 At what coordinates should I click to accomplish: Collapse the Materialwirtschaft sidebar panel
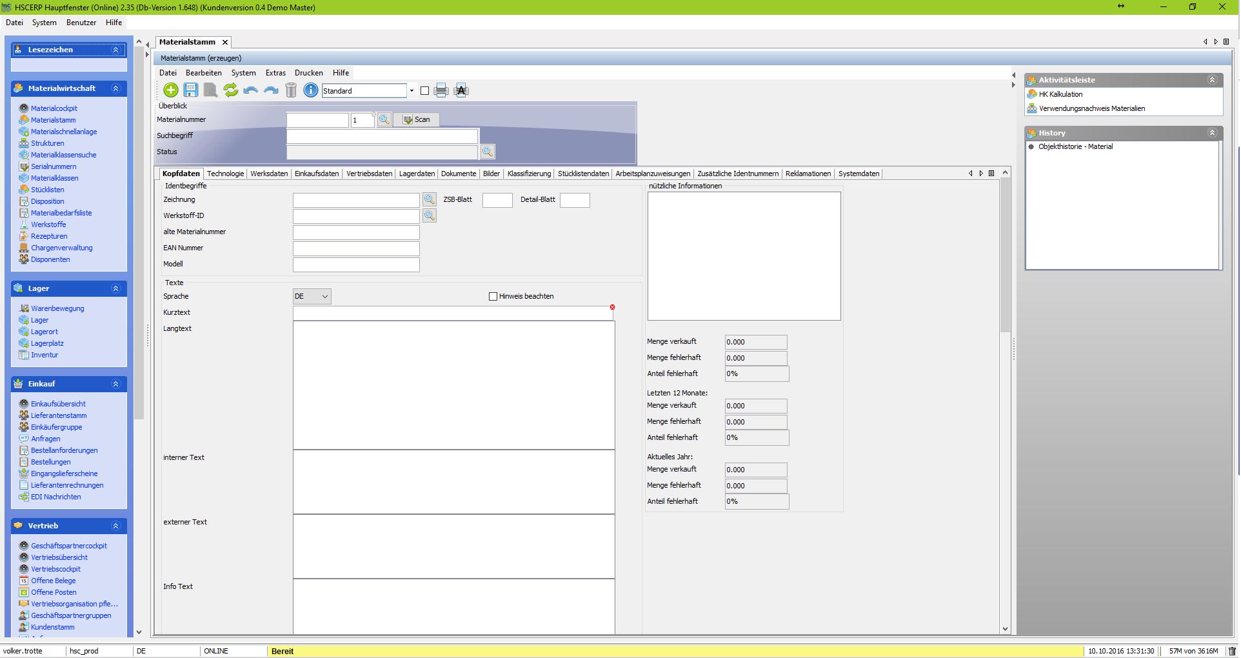[x=116, y=88]
